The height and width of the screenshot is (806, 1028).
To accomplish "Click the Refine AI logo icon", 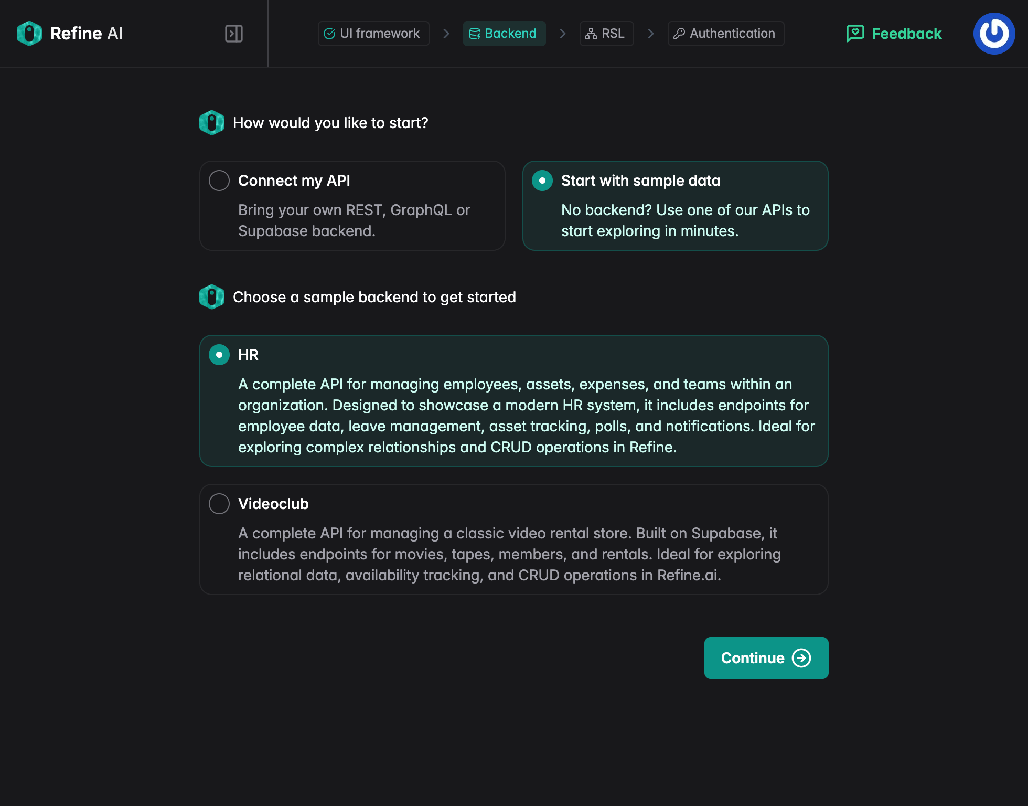I will tap(29, 33).
